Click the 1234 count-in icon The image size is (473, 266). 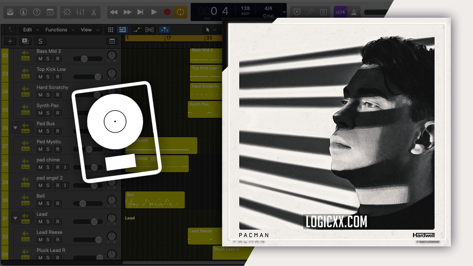[x=340, y=12]
